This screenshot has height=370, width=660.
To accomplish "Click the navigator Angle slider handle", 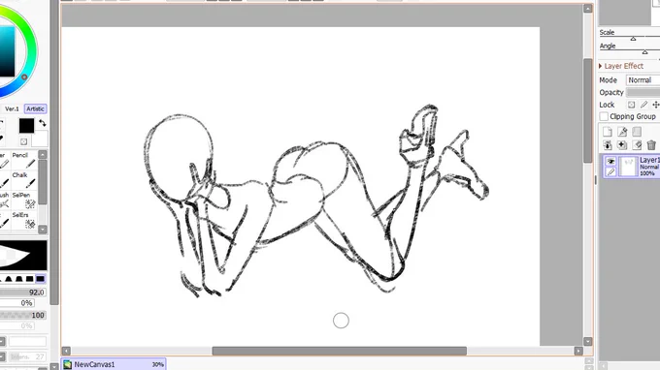I will [x=644, y=52].
